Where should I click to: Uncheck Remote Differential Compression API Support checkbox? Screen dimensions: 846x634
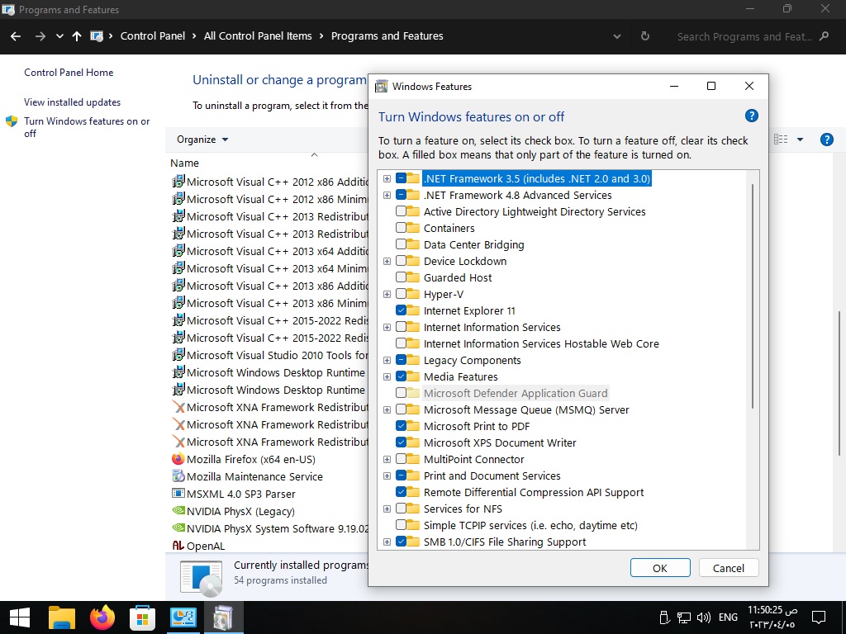(x=401, y=492)
